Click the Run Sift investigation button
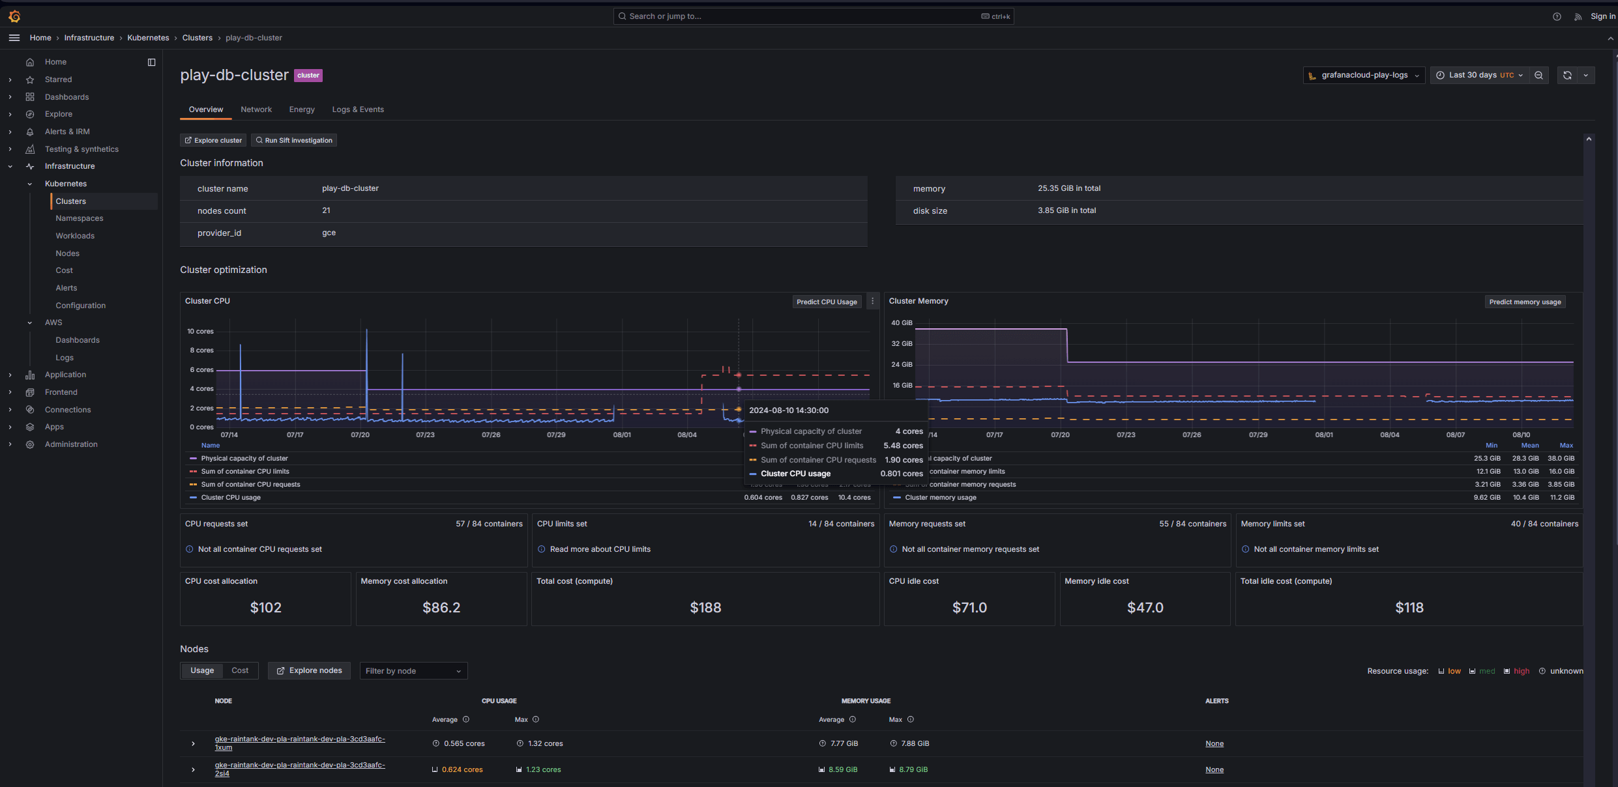1618x787 pixels. point(294,141)
